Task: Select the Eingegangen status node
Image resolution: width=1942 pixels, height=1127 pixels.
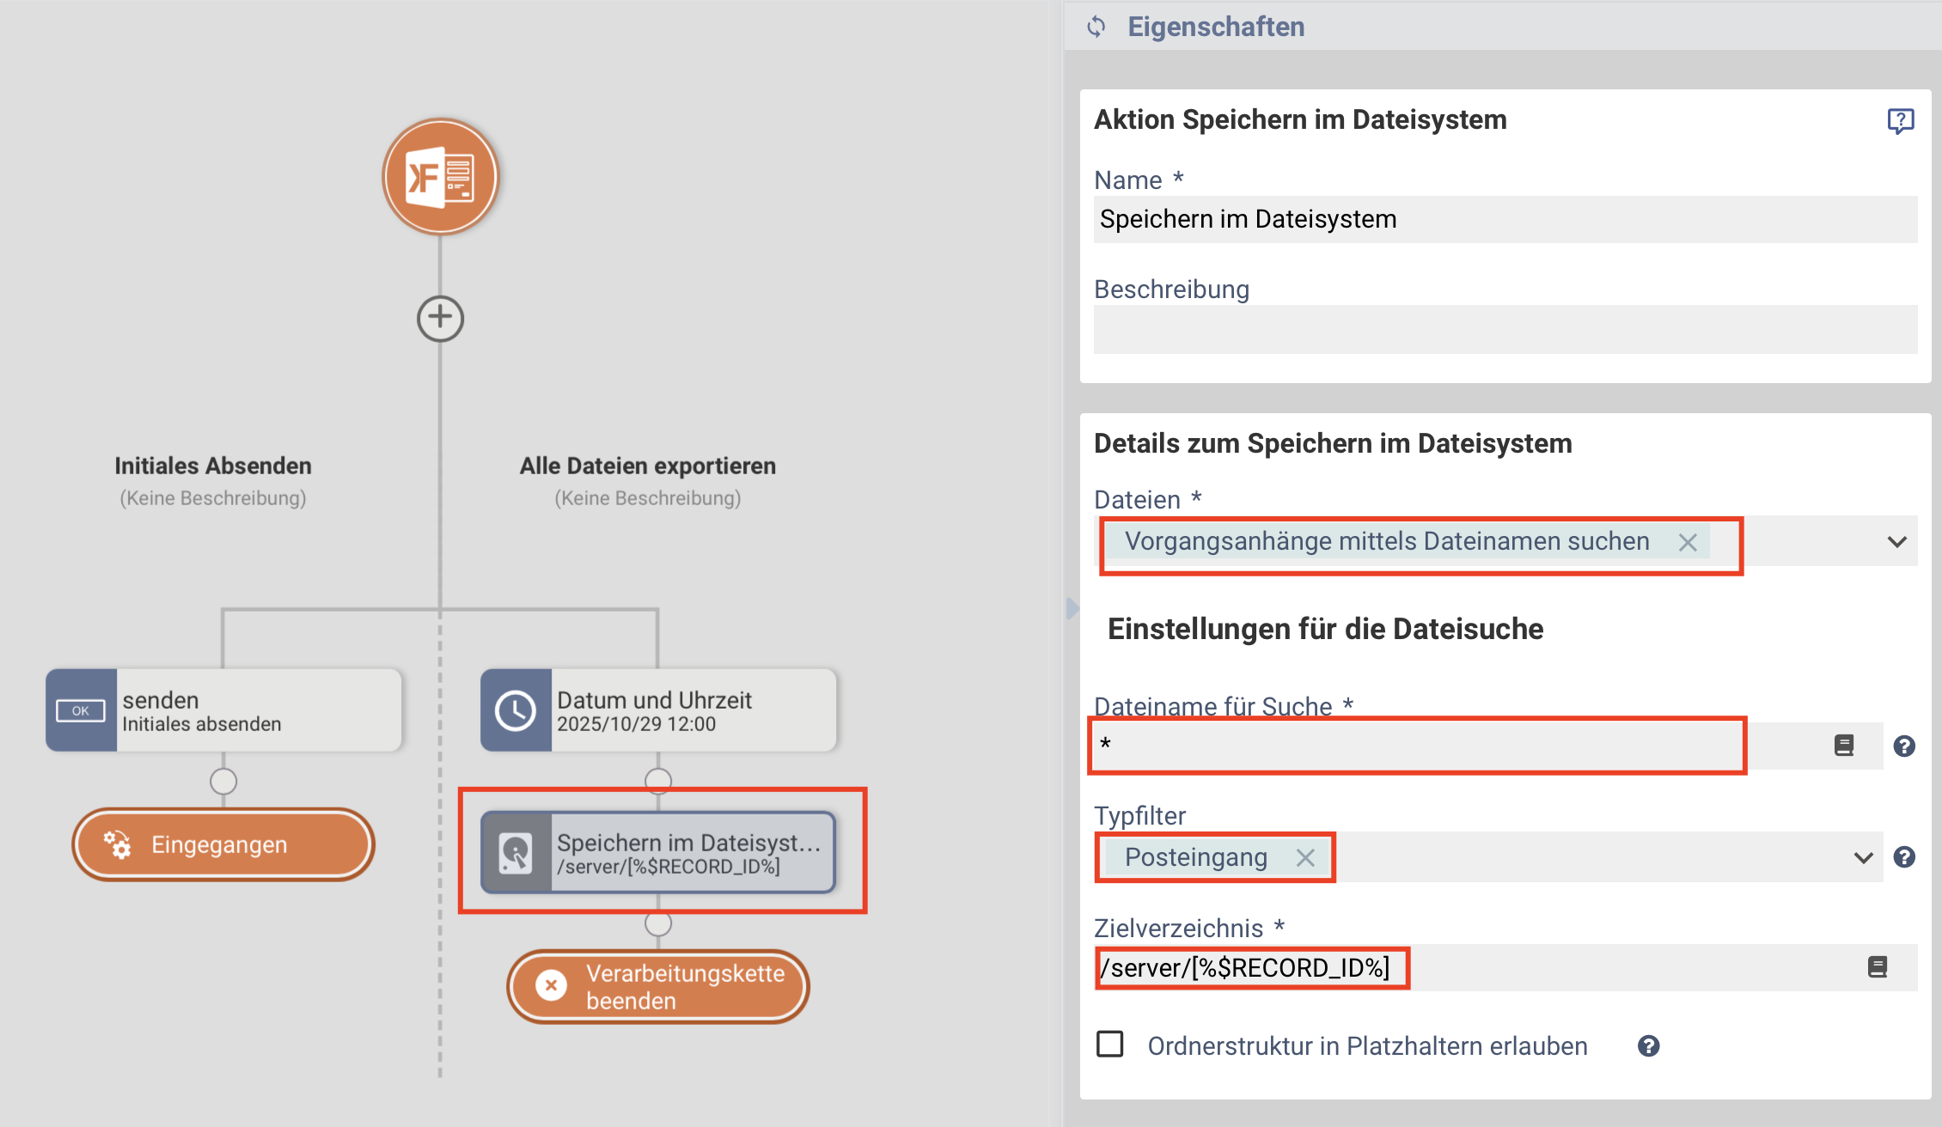Action: click(223, 844)
